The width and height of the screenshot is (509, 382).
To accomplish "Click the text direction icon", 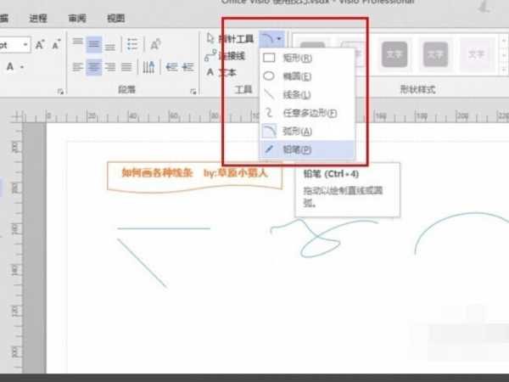I will click(148, 67).
